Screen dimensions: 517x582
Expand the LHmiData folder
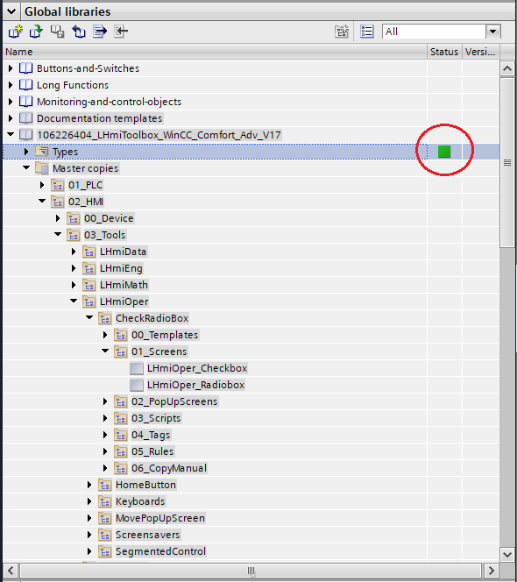pos(74,252)
